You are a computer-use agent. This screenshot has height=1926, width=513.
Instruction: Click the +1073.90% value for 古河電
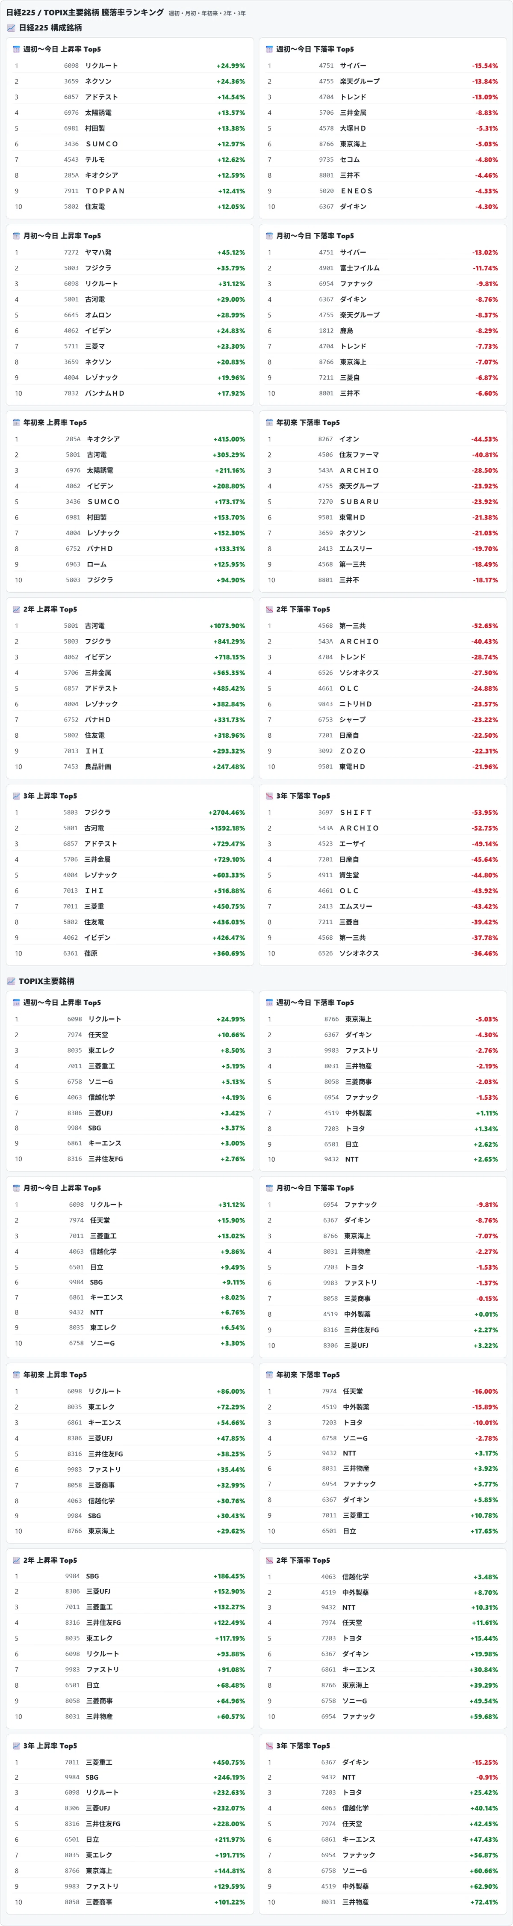coord(227,626)
